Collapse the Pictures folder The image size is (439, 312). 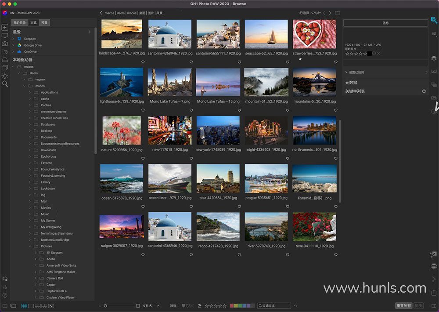pos(30,246)
